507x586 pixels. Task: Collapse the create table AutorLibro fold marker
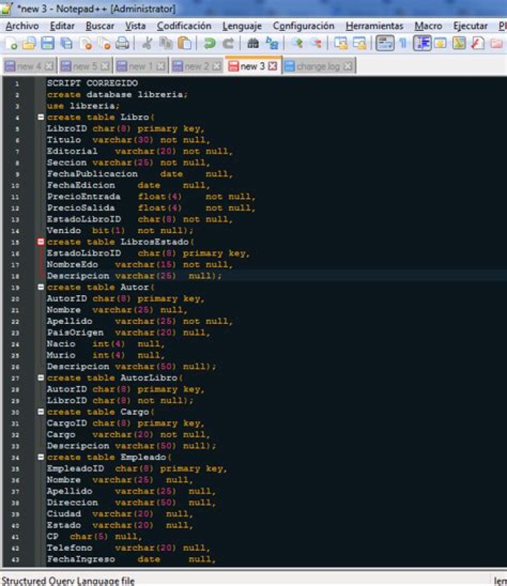[41, 378]
